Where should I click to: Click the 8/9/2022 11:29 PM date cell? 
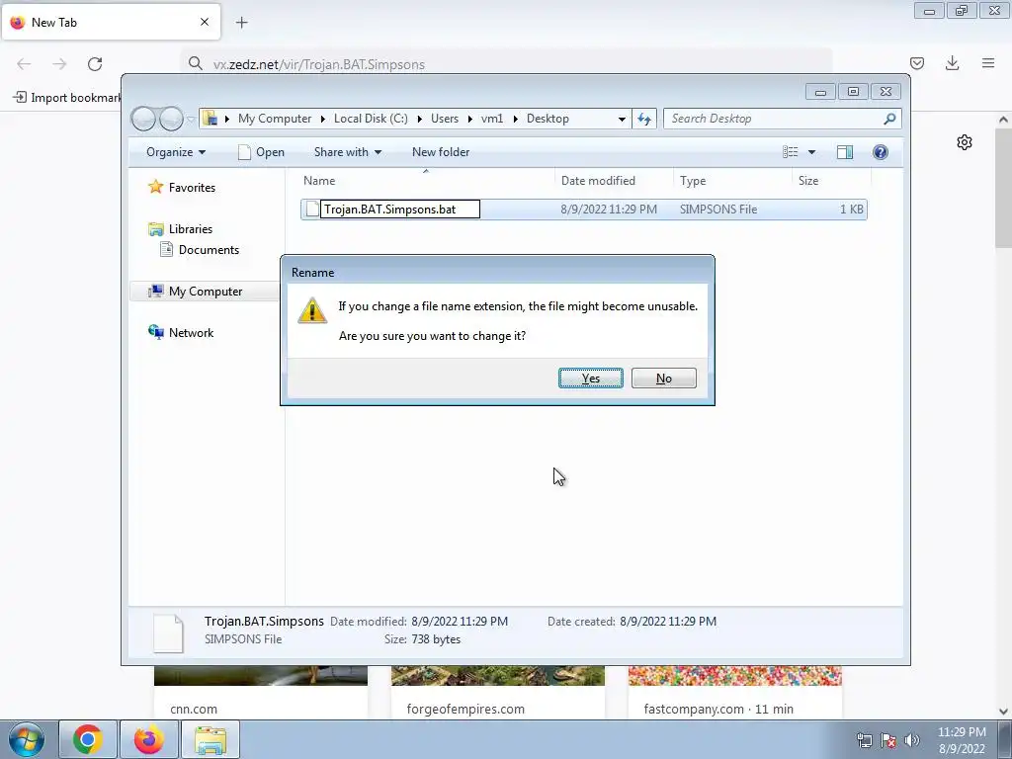(x=609, y=210)
